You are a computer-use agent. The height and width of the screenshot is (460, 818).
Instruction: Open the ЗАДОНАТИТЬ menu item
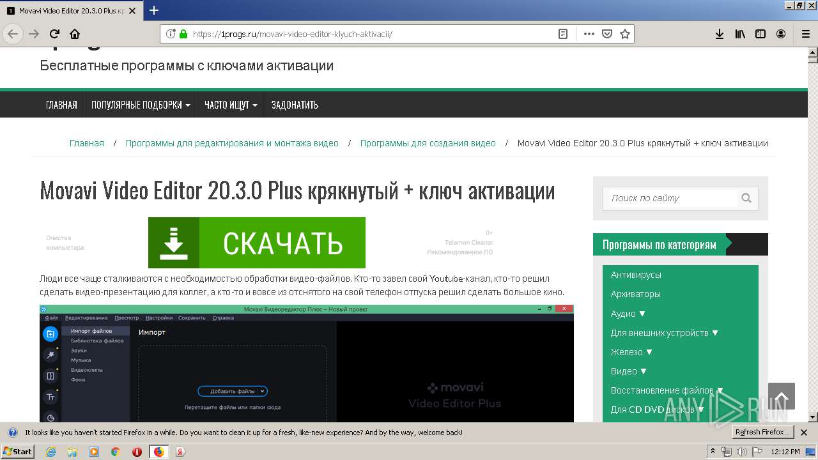click(x=295, y=105)
